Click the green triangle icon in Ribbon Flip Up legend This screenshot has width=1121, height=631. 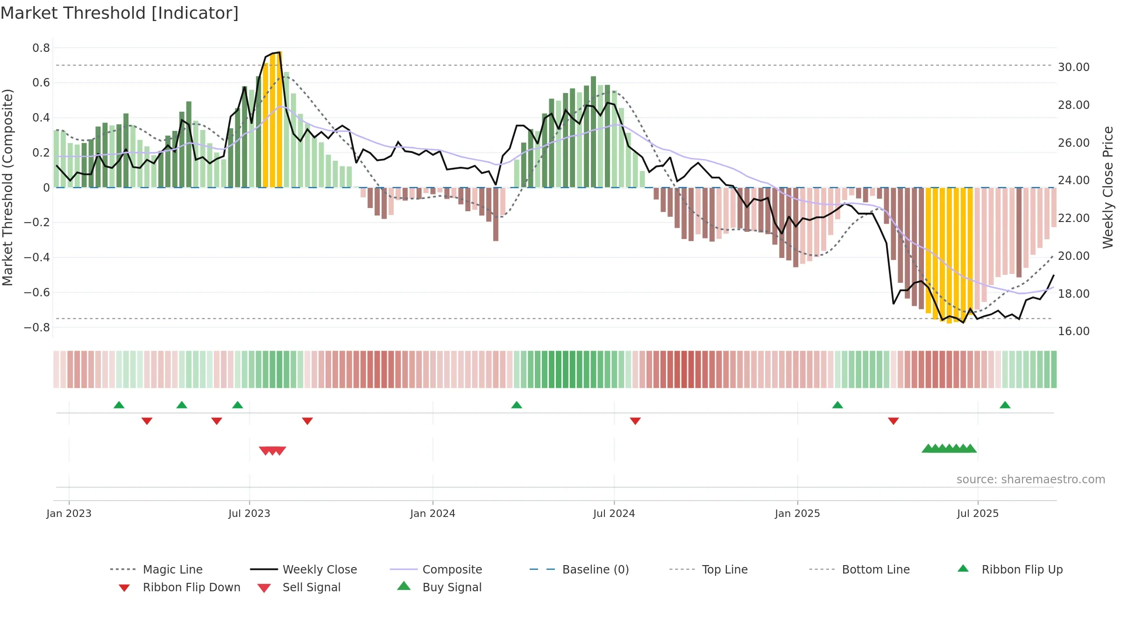(963, 568)
